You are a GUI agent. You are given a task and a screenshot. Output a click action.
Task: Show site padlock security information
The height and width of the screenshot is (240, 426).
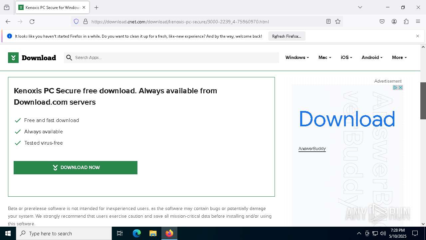coord(86,22)
